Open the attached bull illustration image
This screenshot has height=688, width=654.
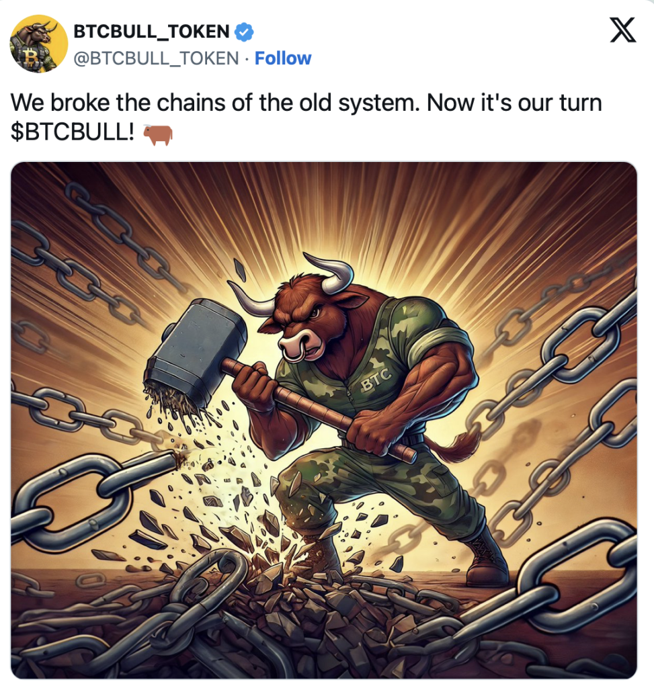(324, 420)
